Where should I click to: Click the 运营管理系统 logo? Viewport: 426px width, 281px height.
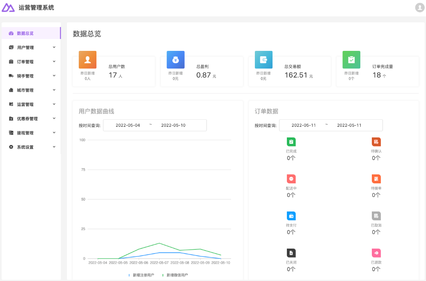tap(28, 7)
